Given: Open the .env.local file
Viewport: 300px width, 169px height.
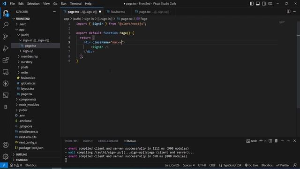Looking at the screenshot, I should click(25, 121).
